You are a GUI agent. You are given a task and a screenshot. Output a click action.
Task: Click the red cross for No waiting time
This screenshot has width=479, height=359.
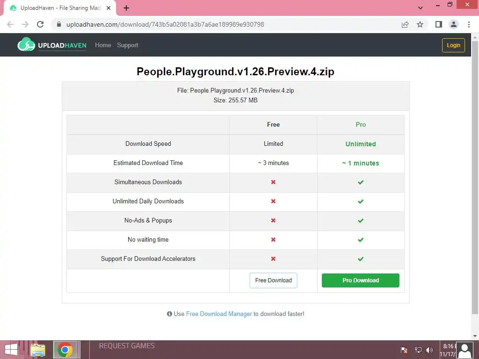[x=273, y=240]
